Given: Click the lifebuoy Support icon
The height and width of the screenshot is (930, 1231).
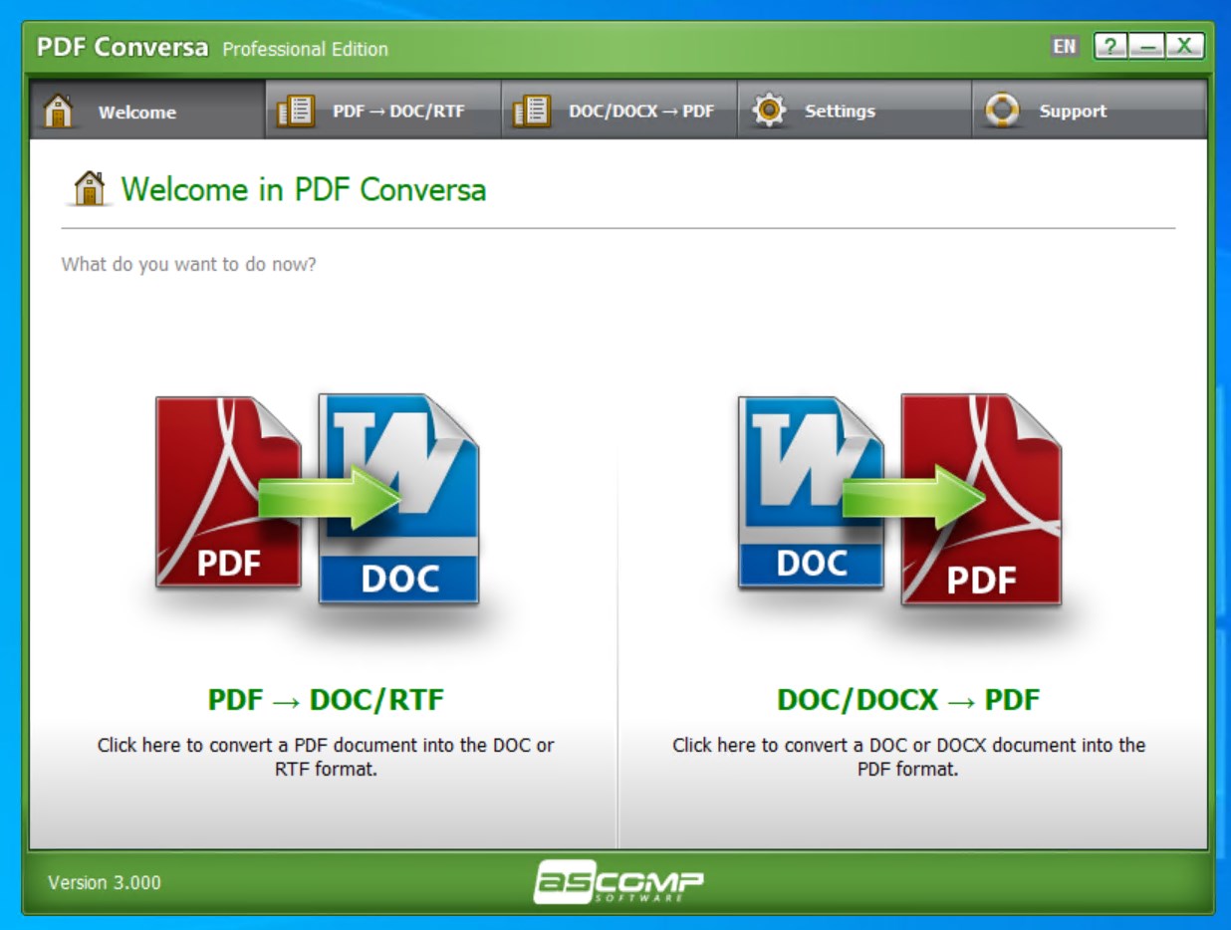Looking at the screenshot, I should (1002, 111).
